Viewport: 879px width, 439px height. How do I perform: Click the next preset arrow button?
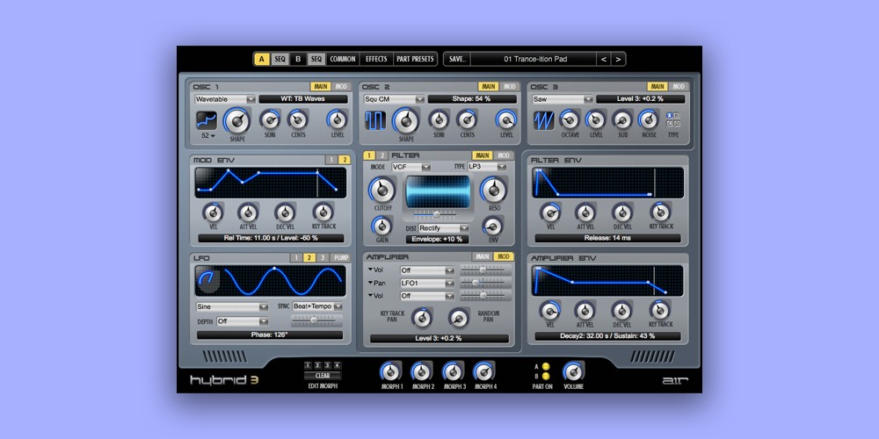pyautogui.click(x=619, y=59)
